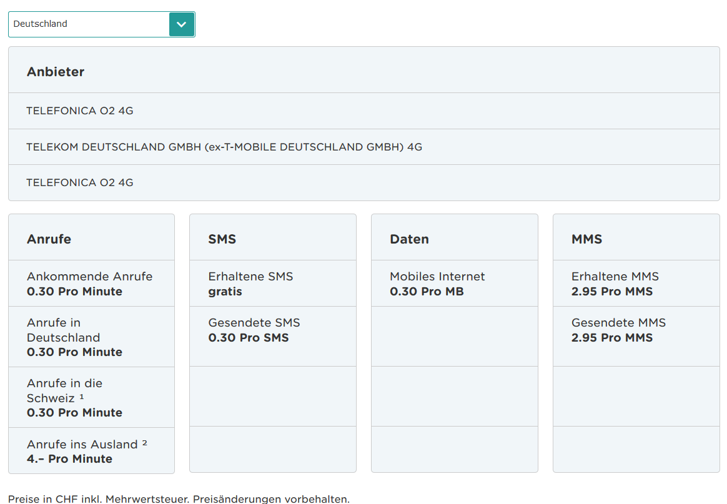
Task: Click the Daten card heading
Action: click(x=409, y=239)
